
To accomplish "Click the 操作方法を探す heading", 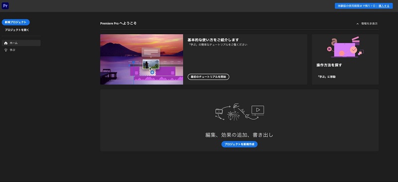I will point(329,65).
